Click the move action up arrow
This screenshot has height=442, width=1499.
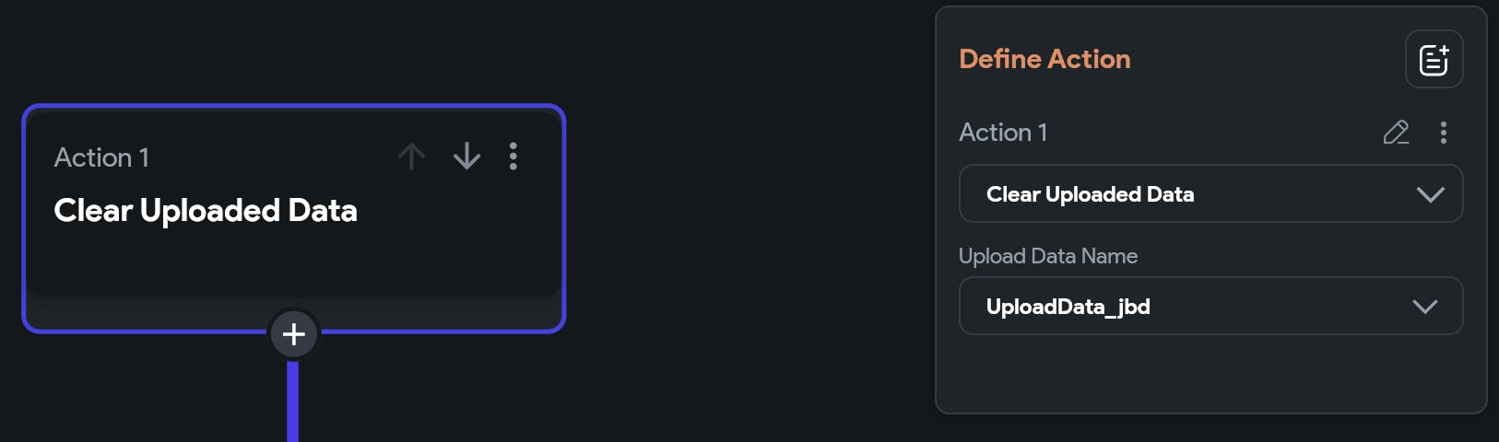(411, 157)
